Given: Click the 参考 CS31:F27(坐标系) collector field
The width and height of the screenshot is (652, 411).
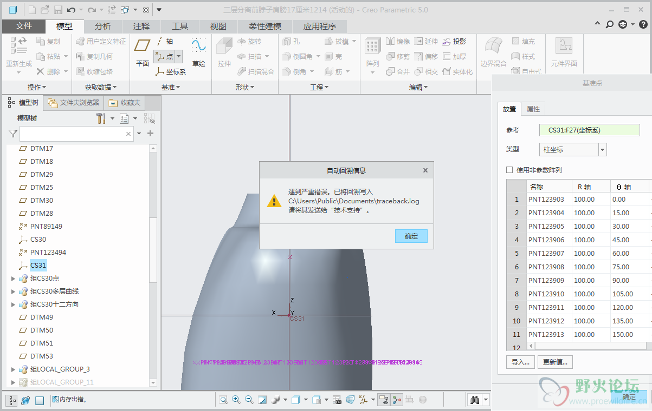Looking at the screenshot, I should (x=590, y=130).
